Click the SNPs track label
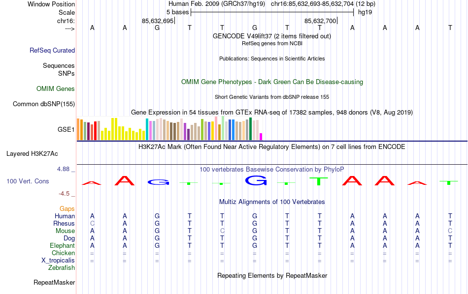This screenshot has height=294, width=468. coord(67,73)
